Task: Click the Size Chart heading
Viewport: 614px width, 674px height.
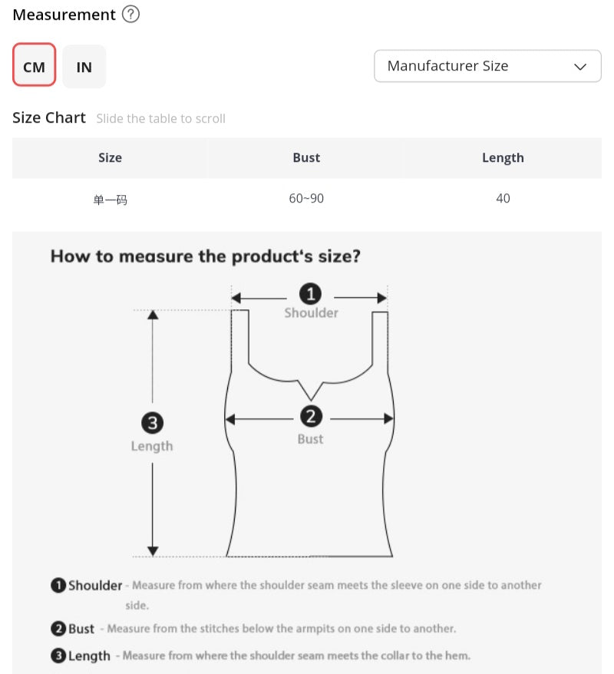Action: (x=49, y=117)
